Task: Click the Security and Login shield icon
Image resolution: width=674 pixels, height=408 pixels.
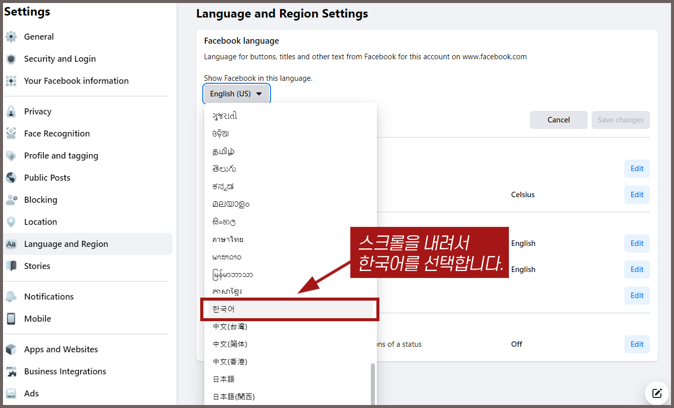Action: coord(11,59)
